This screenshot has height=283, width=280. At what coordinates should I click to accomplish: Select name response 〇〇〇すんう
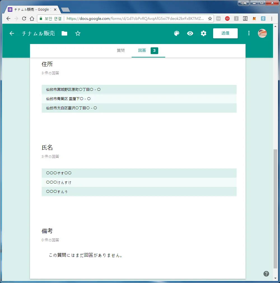coord(139,191)
